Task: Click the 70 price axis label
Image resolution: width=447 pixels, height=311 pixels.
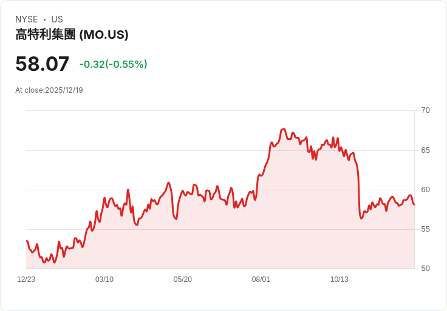Action: point(426,110)
